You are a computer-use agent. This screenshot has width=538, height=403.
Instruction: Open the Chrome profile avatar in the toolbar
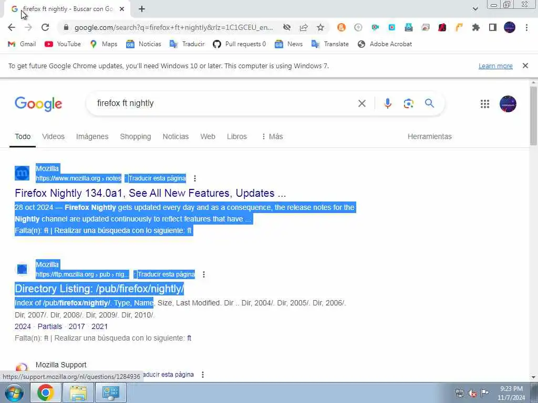pos(510,27)
